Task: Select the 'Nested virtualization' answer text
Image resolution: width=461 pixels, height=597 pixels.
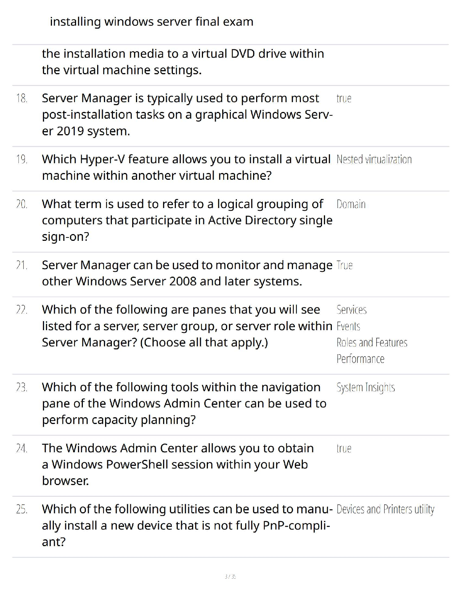Action: click(x=374, y=160)
